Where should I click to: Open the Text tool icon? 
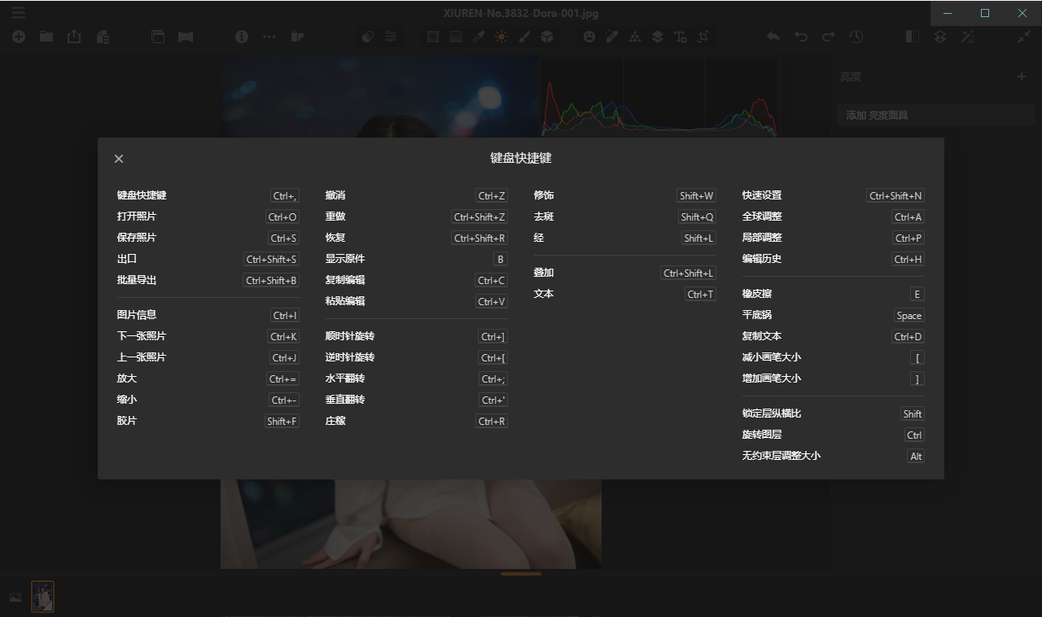click(681, 37)
